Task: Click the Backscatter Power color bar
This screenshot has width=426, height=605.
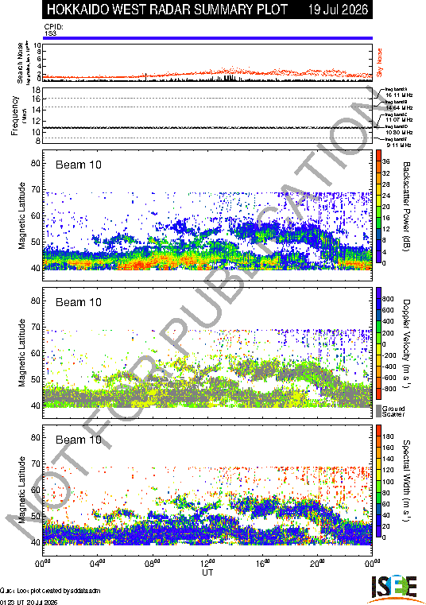Action: click(x=378, y=207)
